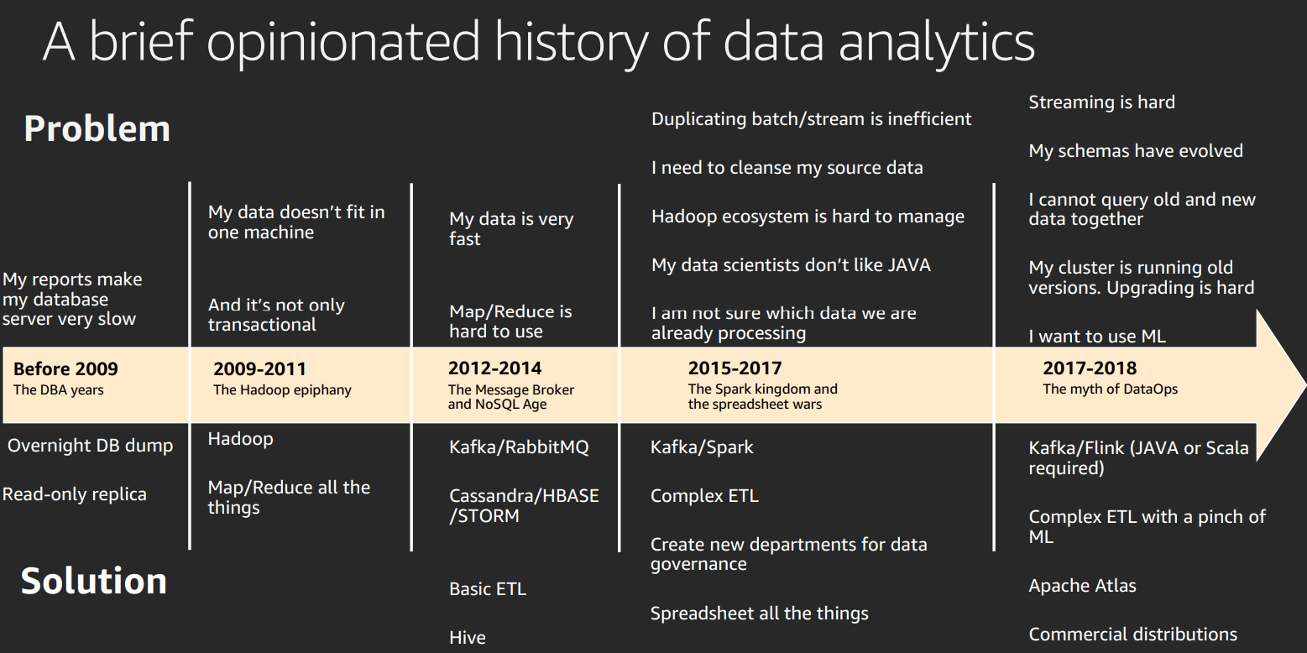The height and width of the screenshot is (653, 1307).
Task: Click the "Solution" heading
Action: coord(93,581)
